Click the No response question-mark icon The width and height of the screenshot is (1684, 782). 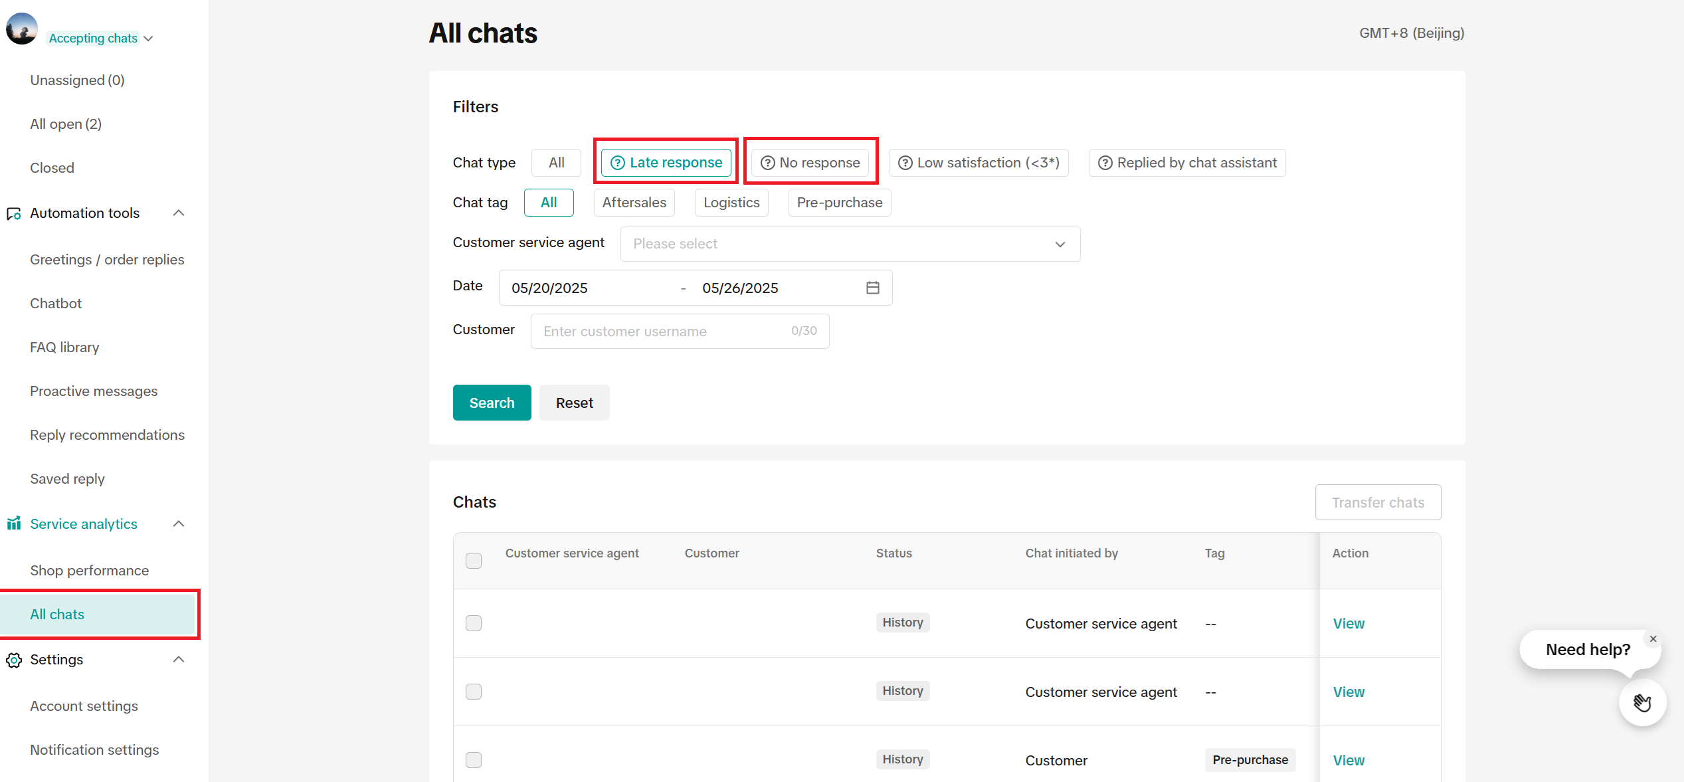[767, 163]
